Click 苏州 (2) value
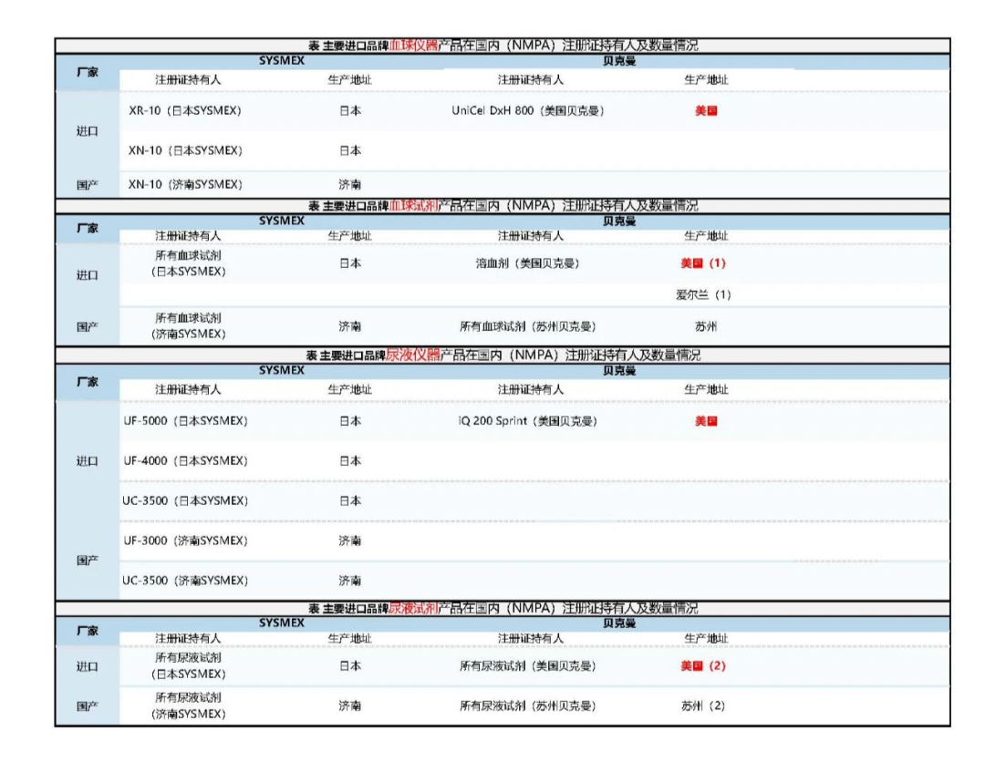 click(x=703, y=706)
